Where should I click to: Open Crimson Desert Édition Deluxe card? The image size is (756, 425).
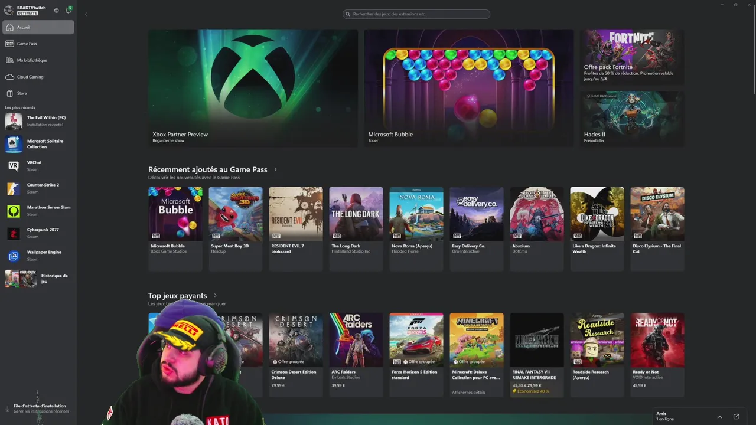click(296, 355)
